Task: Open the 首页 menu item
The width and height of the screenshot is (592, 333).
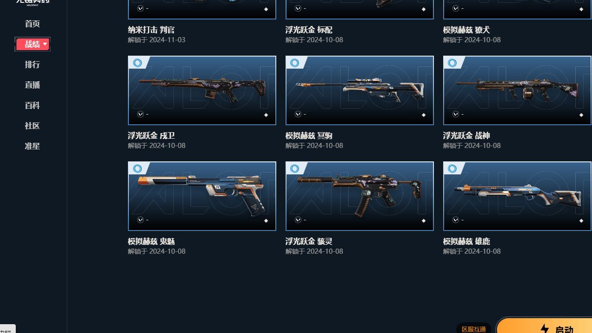Action: pos(32,24)
